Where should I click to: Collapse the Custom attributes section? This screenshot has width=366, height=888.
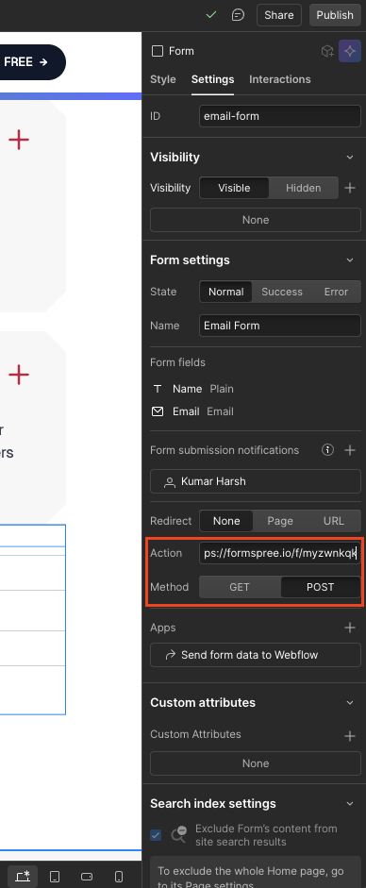[350, 702]
